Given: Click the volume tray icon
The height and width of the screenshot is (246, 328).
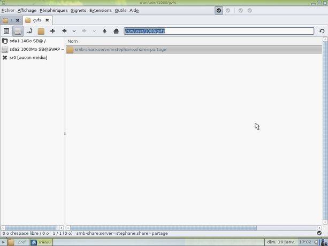Looking at the screenshot, I should tap(316, 242).
